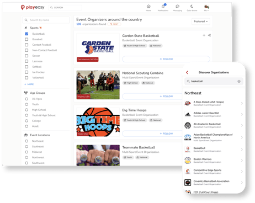Click the Adidas Junior Gauntlet logo icon

pyautogui.click(x=188, y=114)
